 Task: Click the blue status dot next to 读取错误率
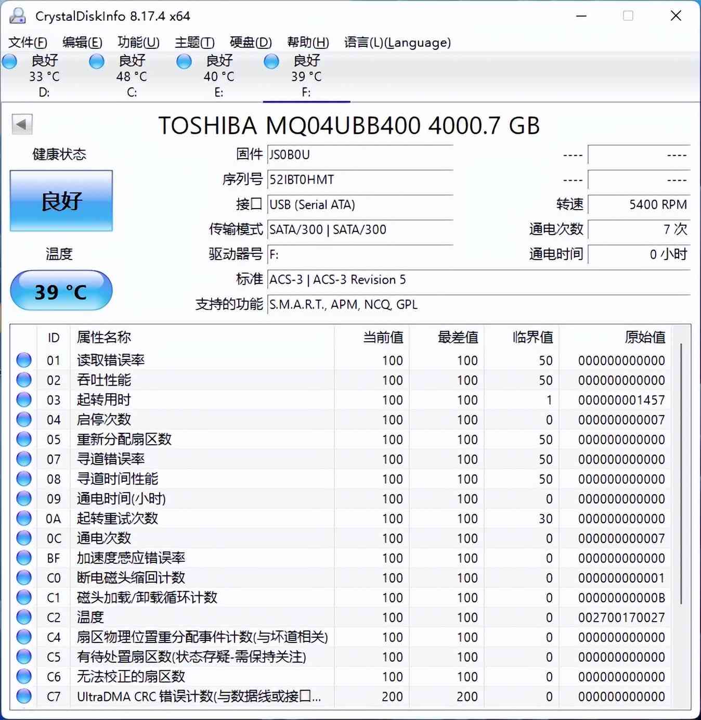(x=23, y=359)
